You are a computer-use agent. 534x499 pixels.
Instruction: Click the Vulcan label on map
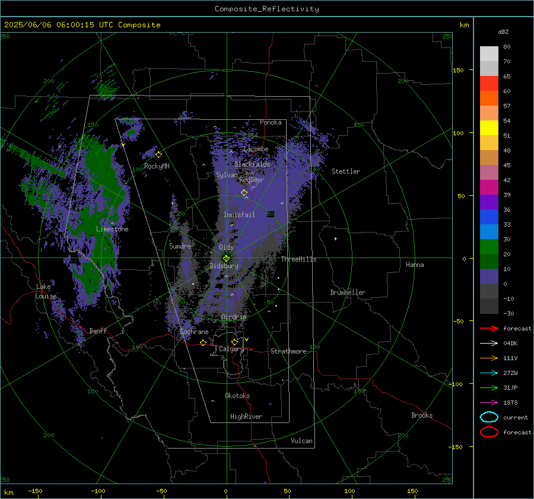pyautogui.click(x=302, y=441)
